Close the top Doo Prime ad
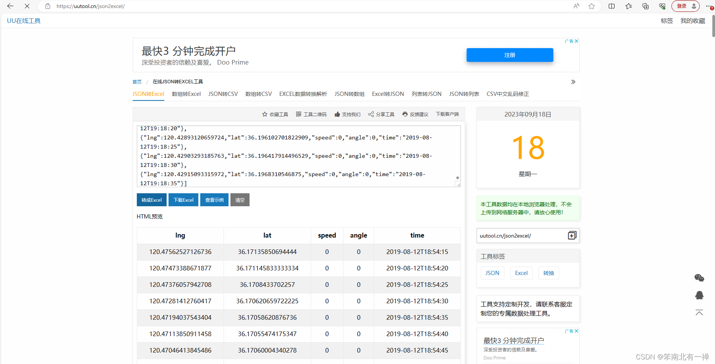Screen dimensions: 715x364 tap(577, 41)
